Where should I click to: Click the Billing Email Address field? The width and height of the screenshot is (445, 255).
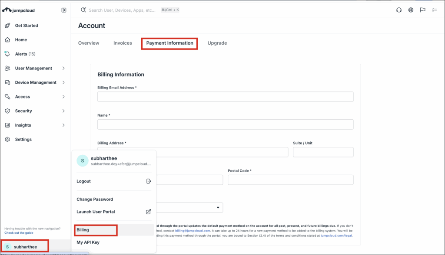pos(225,97)
